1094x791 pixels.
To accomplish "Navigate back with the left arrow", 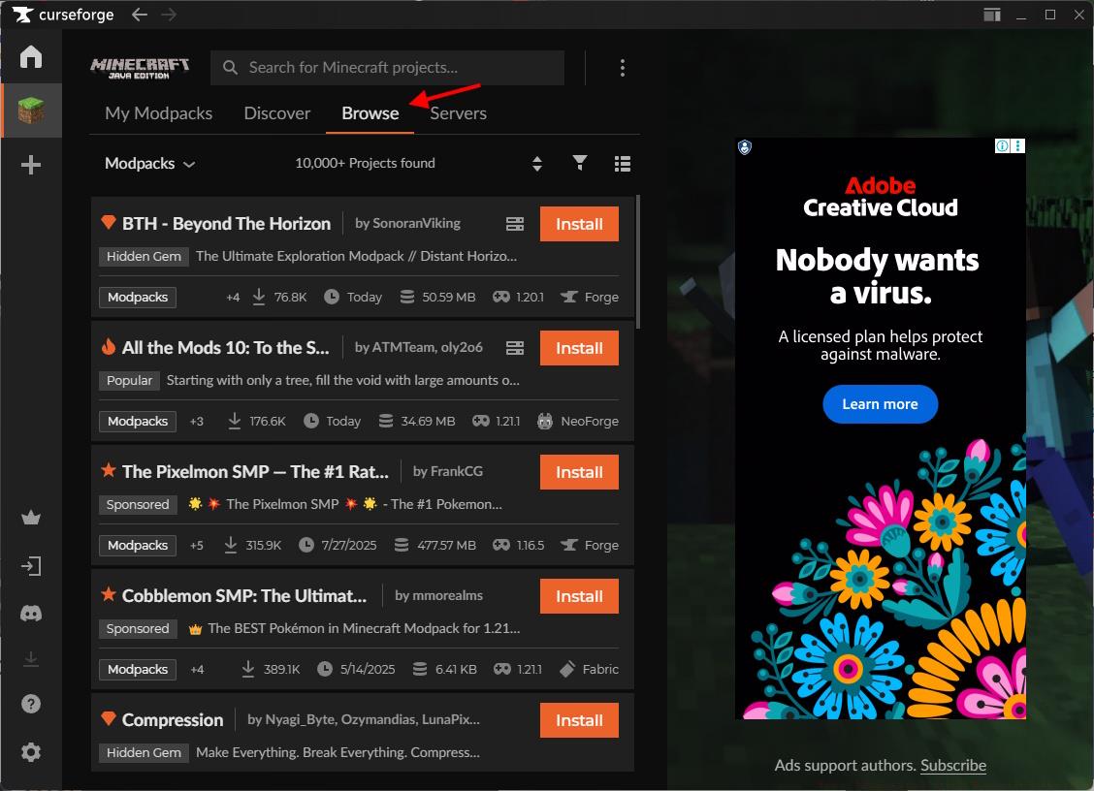I will point(140,15).
